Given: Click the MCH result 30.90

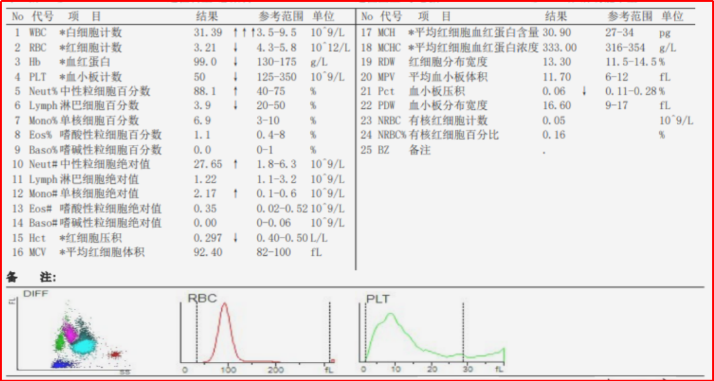Looking at the screenshot, I should 557,33.
